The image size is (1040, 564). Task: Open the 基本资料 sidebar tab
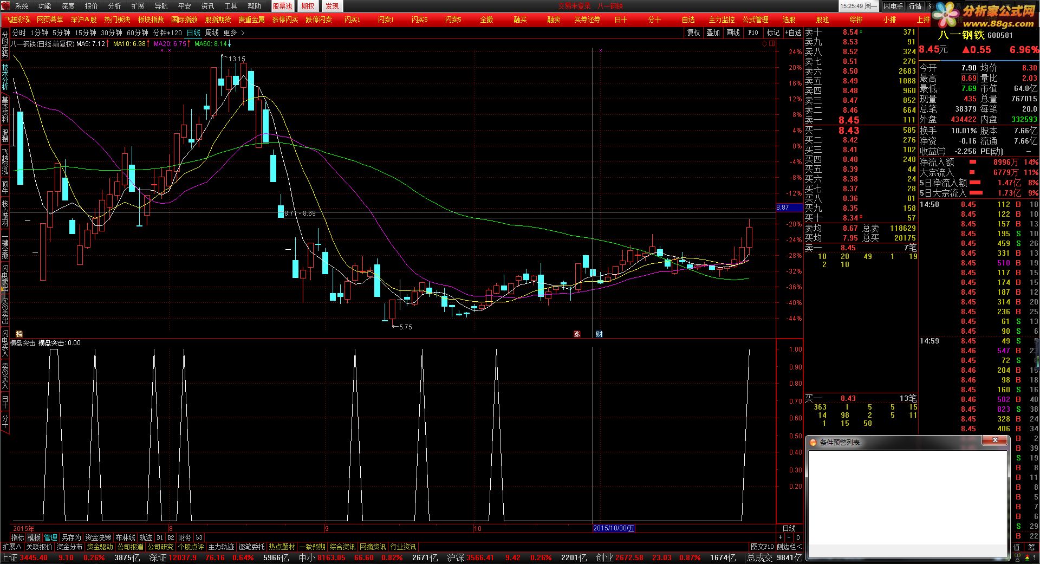(5, 109)
